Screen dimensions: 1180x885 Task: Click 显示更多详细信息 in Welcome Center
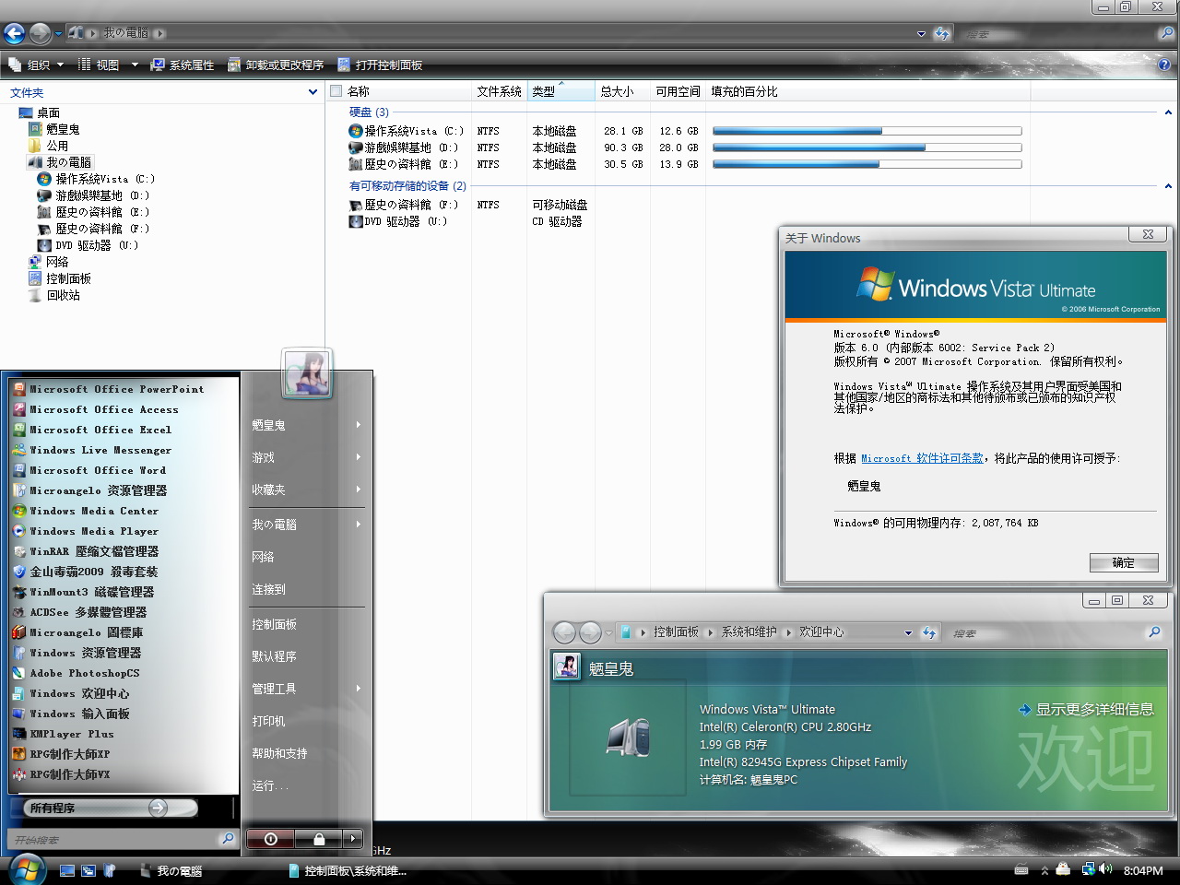1086,709
